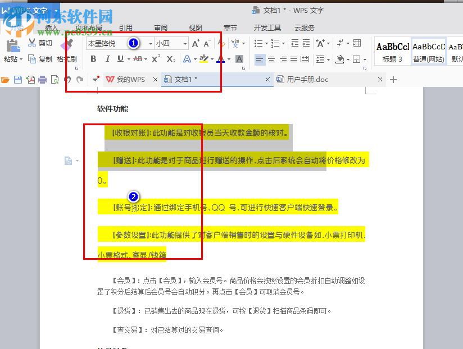Open the font name dropdown
Viewport: 463px width, 349px height.
(x=151, y=44)
